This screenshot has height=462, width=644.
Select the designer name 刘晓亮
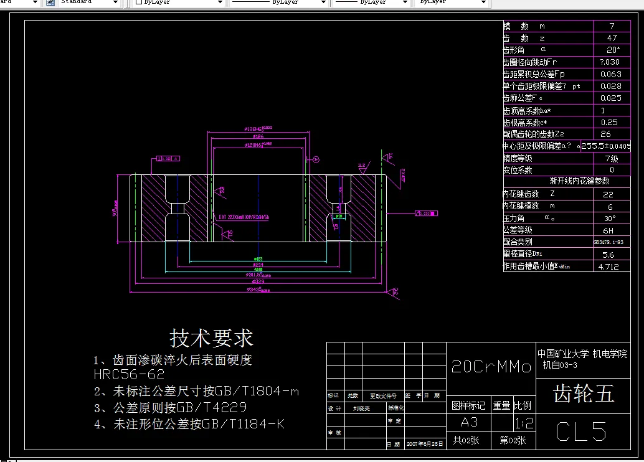(x=361, y=408)
